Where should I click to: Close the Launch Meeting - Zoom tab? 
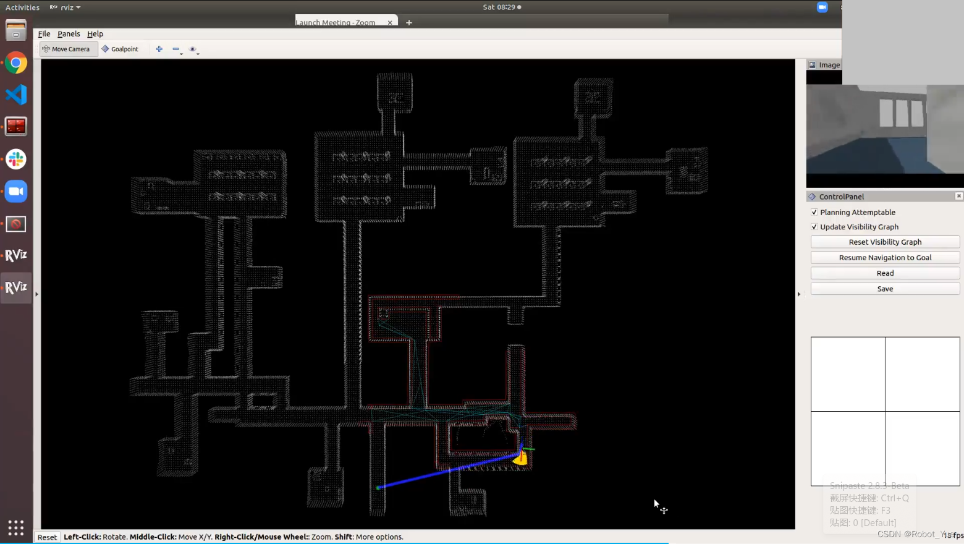coord(390,22)
